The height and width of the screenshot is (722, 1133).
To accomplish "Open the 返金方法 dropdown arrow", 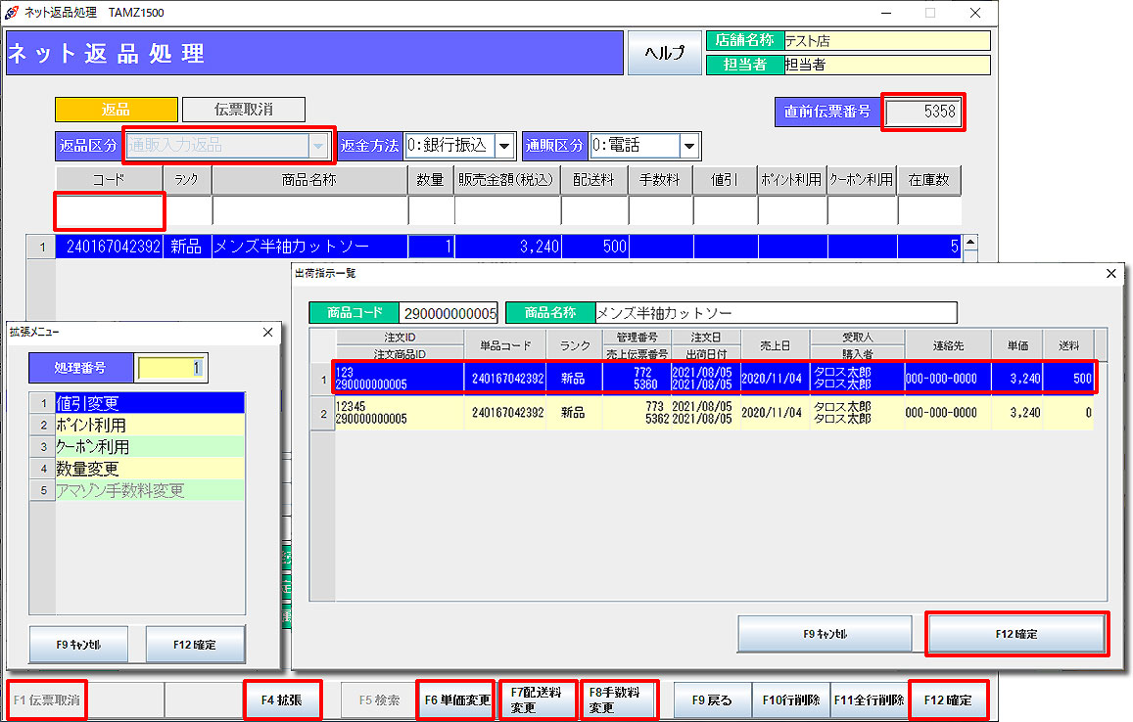I will [x=504, y=146].
